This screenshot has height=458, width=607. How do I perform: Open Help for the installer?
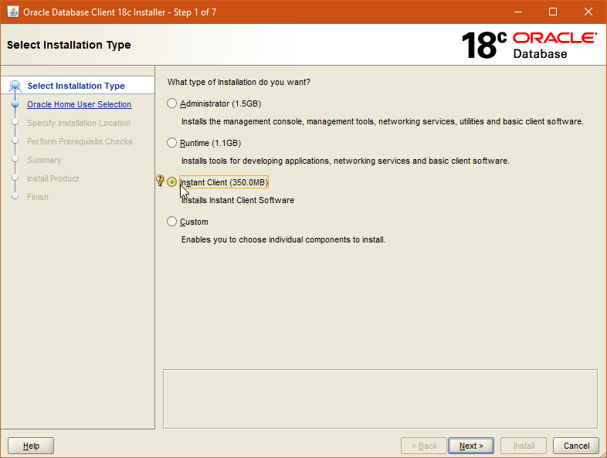(31, 446)
